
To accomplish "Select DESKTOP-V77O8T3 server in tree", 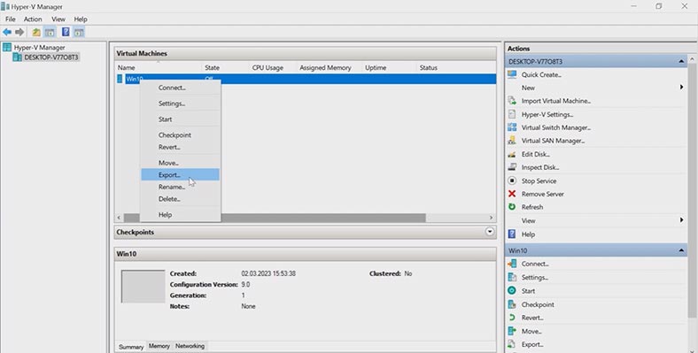I will point(51,57).
